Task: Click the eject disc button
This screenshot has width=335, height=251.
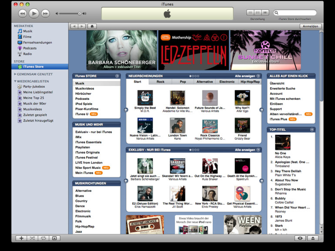Action: (313, 238)
